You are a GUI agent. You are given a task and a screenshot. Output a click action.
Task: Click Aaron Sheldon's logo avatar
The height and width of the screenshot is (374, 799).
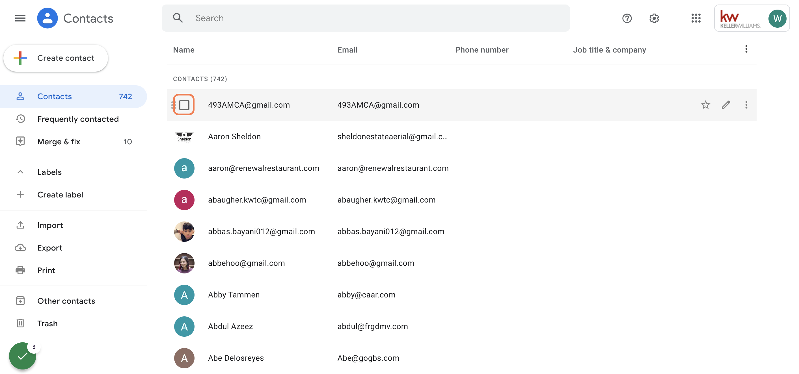click(x=184, y=137)
